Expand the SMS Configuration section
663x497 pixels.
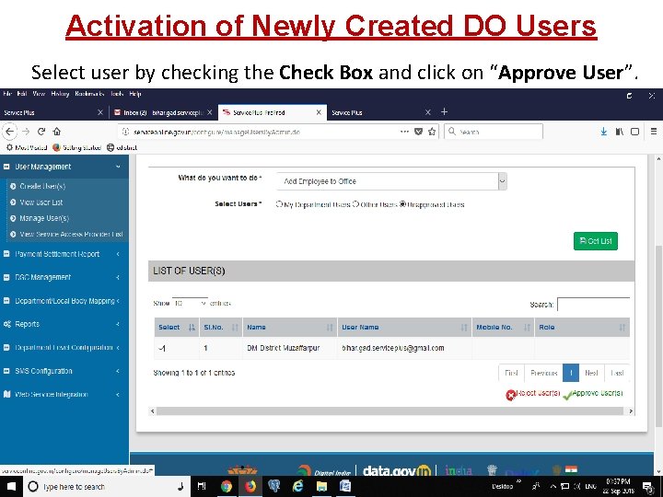pos(64,371)
